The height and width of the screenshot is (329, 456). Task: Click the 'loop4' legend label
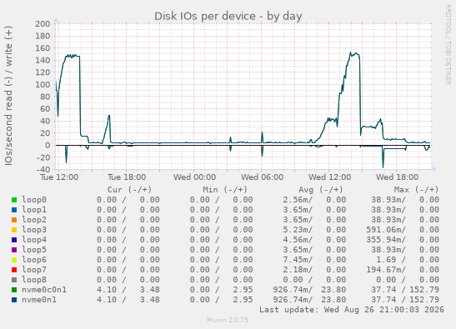coord(34,240)
